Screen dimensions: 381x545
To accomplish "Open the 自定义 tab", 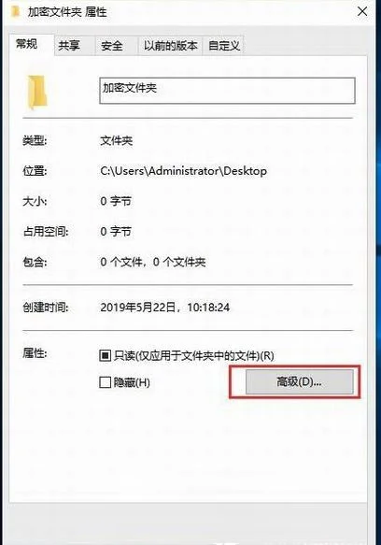I will (x=224, y=46).
